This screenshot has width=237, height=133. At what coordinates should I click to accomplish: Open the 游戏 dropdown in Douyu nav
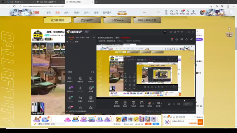tap(87, 12)
